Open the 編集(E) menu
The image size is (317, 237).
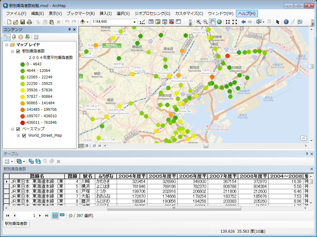pyautogui.click(x=37, y=14)
